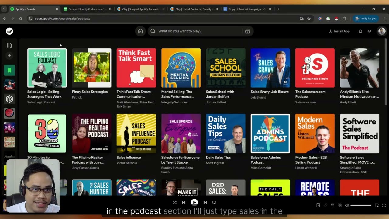Image resolution: width=389 pixels, height=219 pixels.
Task: Open the notifications bell (What's New)
Action: point(360,31)
